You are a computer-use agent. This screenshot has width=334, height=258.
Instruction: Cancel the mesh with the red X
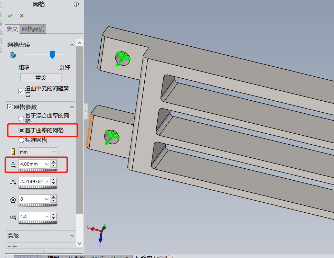point(22,15)
